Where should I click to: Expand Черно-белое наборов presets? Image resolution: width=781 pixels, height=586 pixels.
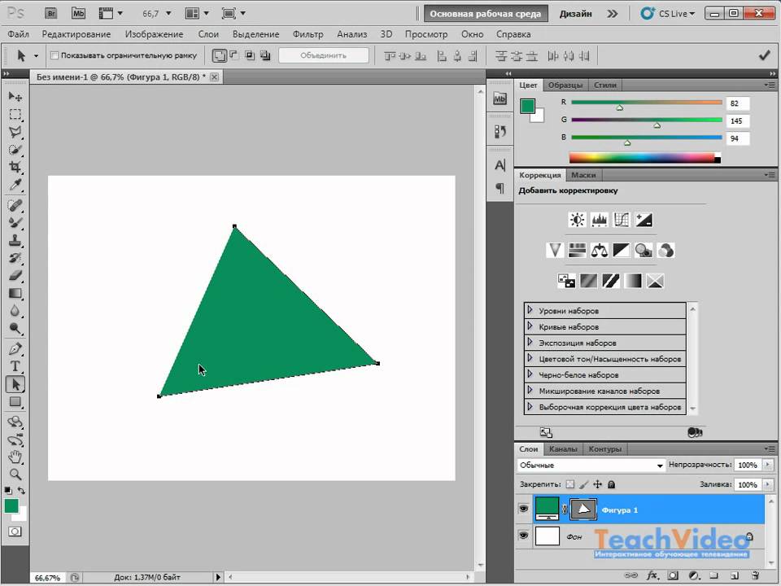click(x=530, y=374)
